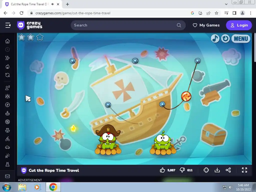Click the cross-shaped icon in game bar

point(206,170)
